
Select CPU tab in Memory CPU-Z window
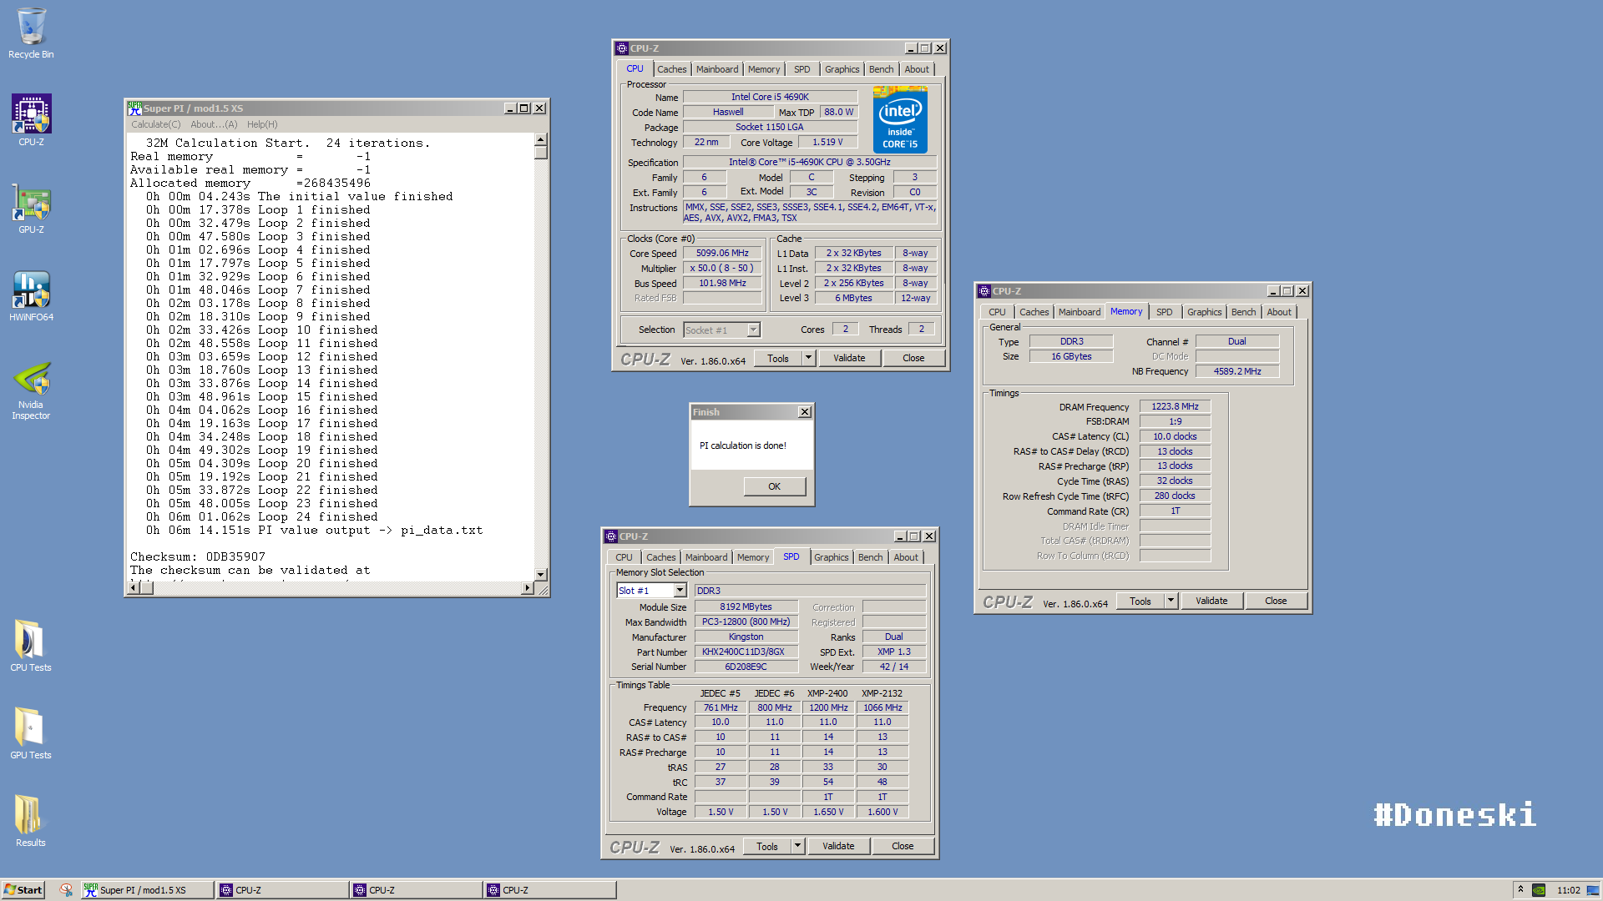pyautogui.click(x=997, y=312)
